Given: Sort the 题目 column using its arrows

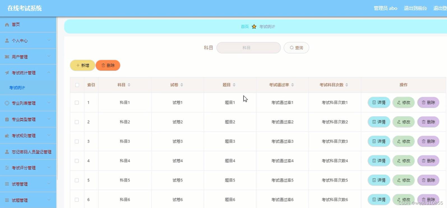Looking at the screenshot, I should click(234, 85).
